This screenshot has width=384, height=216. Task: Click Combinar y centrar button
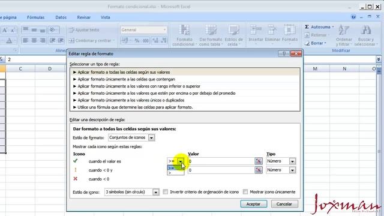pyautogui.click(x=92, y=41)
